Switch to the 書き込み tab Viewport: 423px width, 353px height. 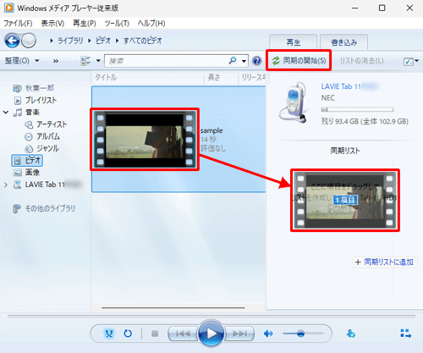click(343, 42)
